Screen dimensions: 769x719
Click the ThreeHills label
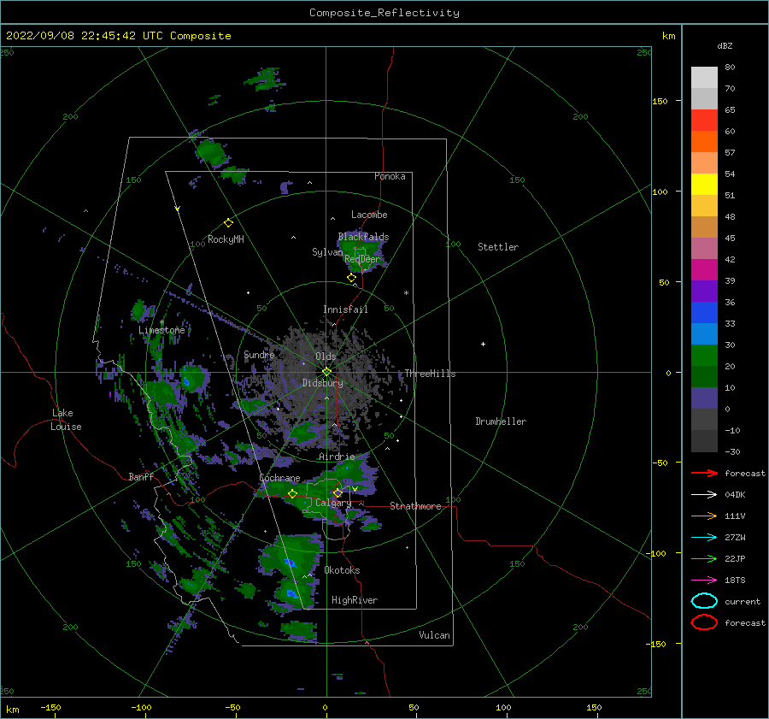tap(430, 374)
